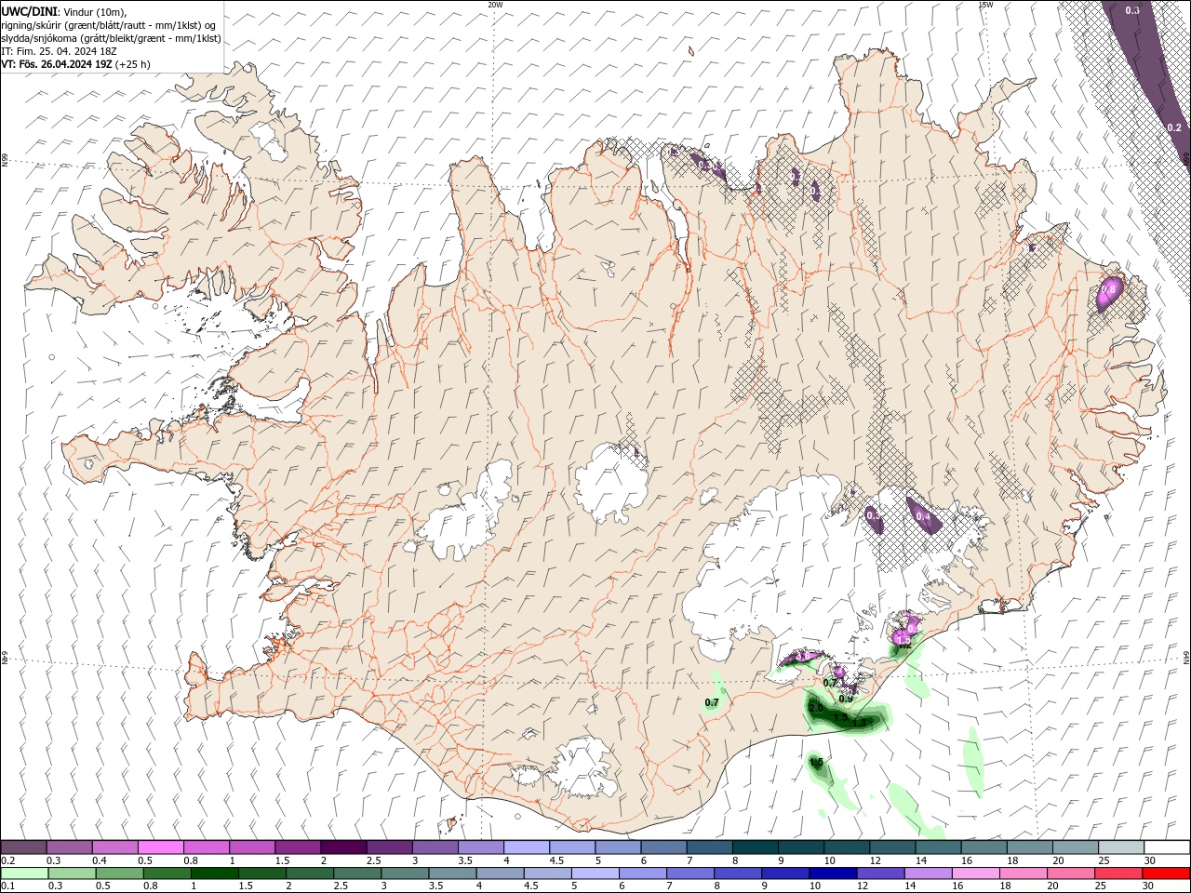The height and width of the screenshot is (893, 1191).
Task: Click the upper-row legend swatch starting at 0.8
Action: click(x=207, y=846)
